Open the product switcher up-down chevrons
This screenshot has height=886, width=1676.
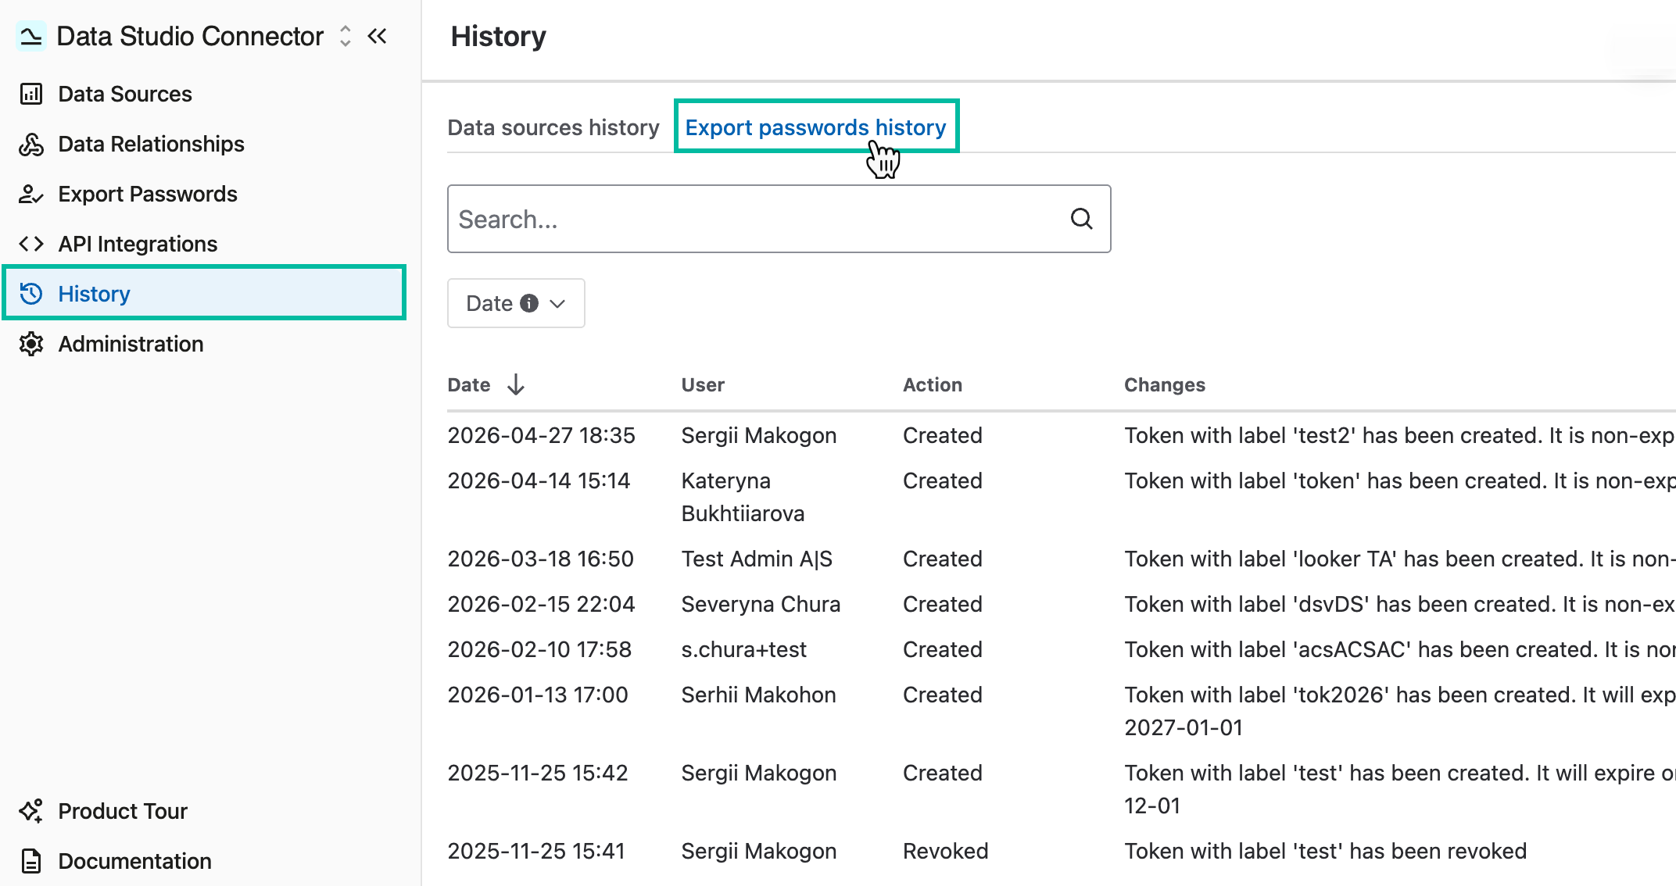(346, 36)
